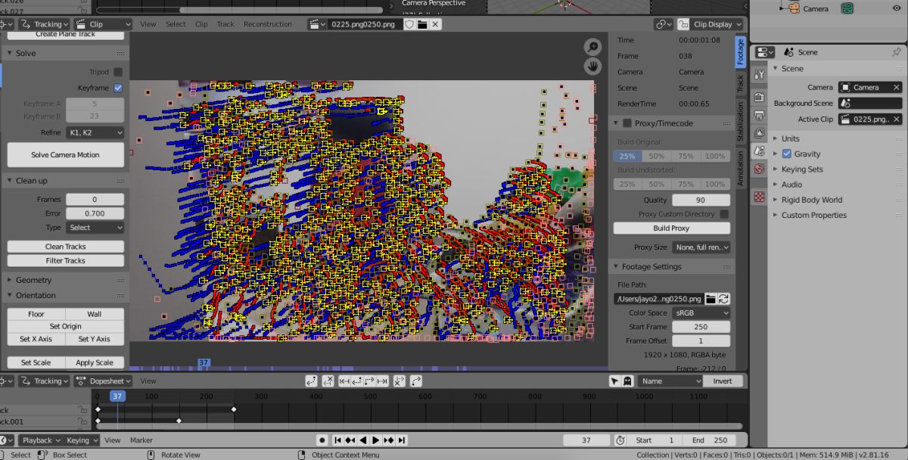Click the Build Proxy button
Screen dimensions: 908x460
(672, 228)
